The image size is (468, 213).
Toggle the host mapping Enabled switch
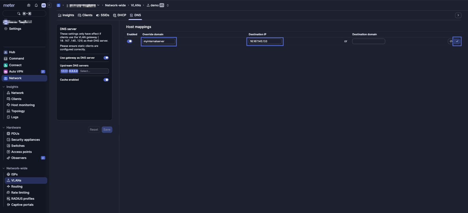click(x=130, y=41)
